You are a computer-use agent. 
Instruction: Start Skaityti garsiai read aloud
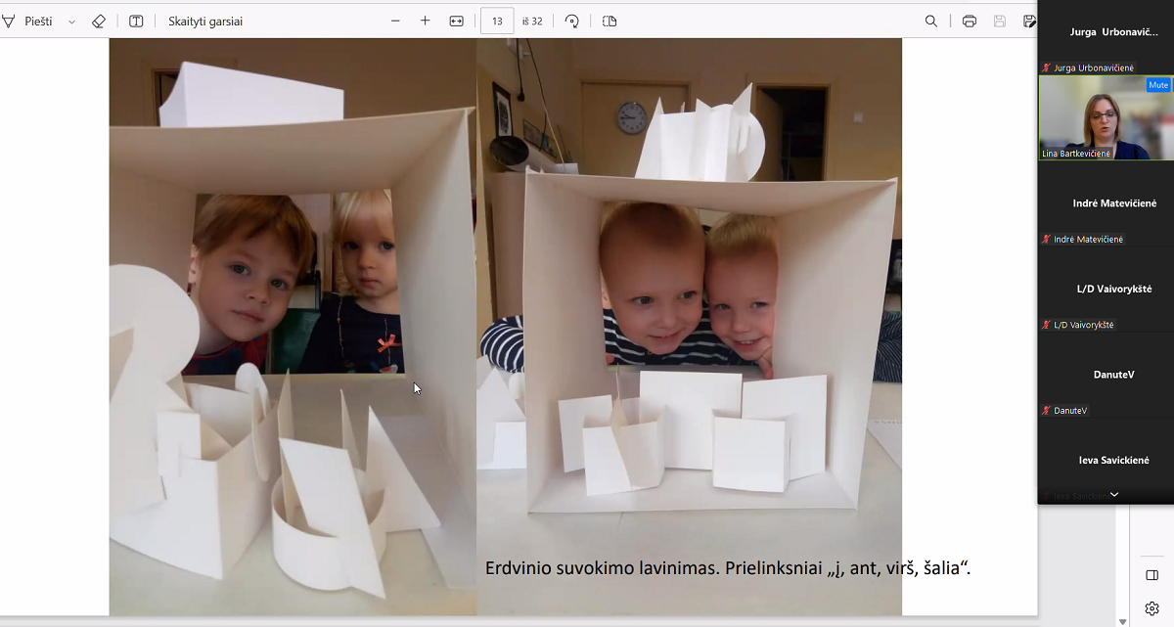[x=205, y=21]
